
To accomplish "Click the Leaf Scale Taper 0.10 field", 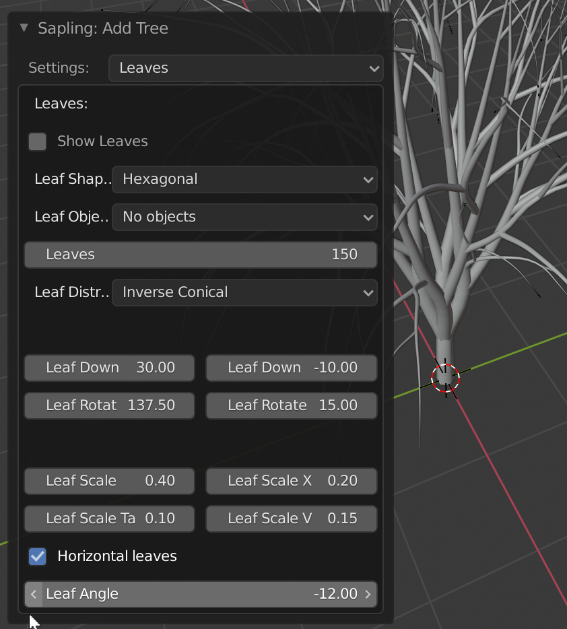I will [x=110, y=519].
